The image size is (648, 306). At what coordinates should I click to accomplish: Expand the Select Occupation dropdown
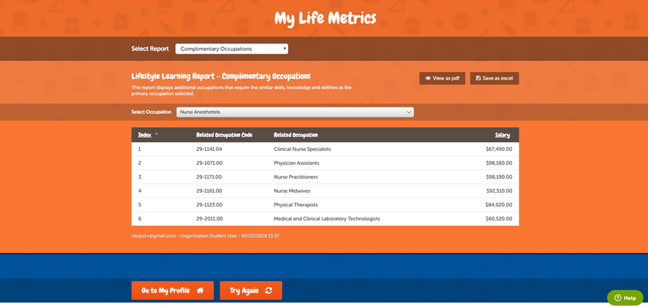294,112
